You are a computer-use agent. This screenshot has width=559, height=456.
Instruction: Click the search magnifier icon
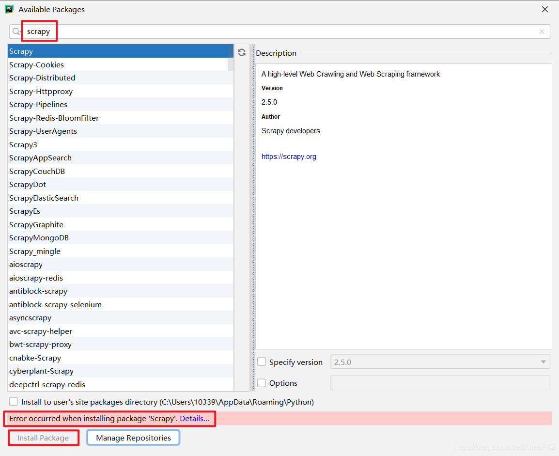pyautogui.click(x=16, y=31)
